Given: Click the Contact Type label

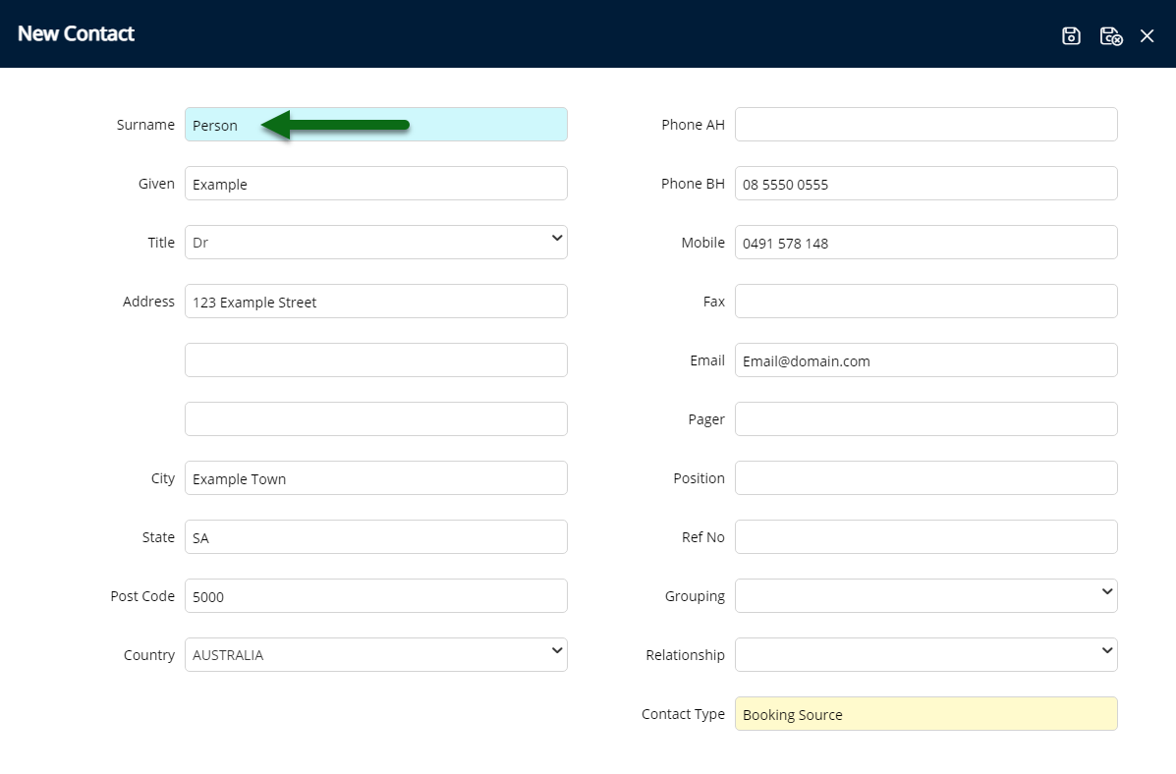Looking at the screenshot, I should (683, 714).
